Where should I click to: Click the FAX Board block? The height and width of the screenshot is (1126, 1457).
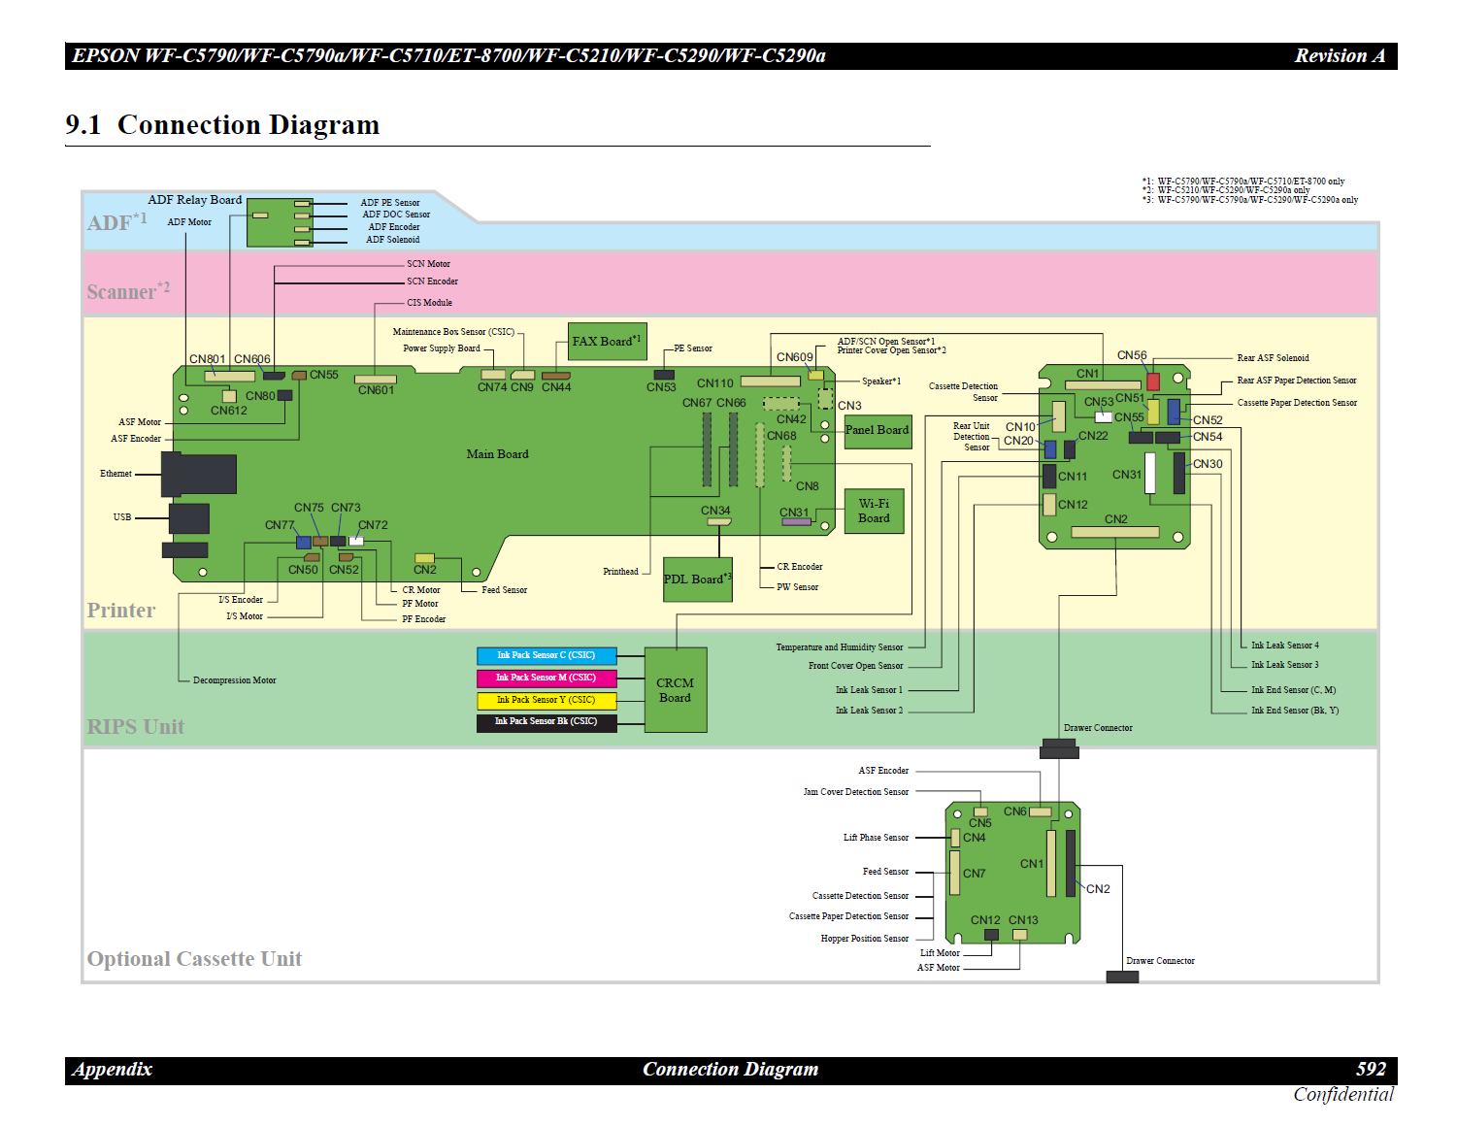607,342
